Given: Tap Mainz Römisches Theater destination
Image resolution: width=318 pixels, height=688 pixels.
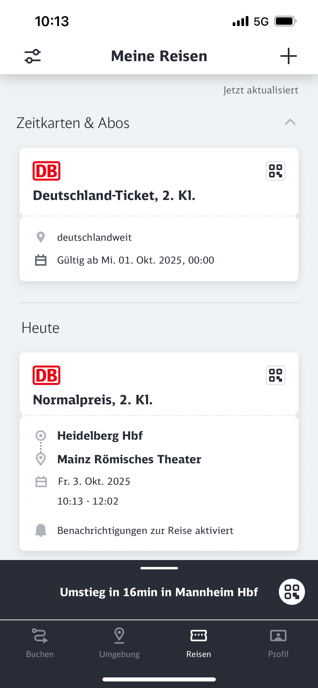Looking at the screenshot, I should click(x=129, y=459).
